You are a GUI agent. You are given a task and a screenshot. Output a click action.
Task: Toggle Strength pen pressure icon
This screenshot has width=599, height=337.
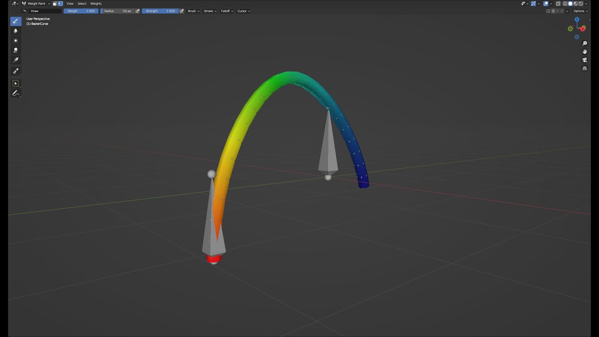[x=182, y=11]
